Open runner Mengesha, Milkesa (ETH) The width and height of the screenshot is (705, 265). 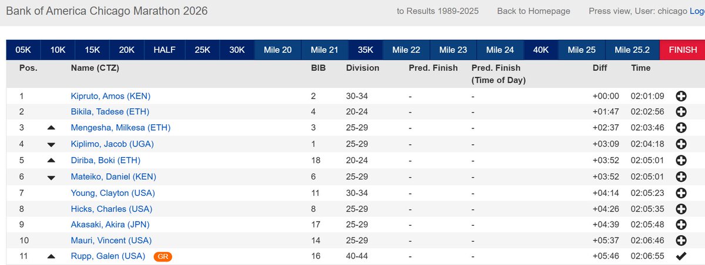click(x=121, y=128)
